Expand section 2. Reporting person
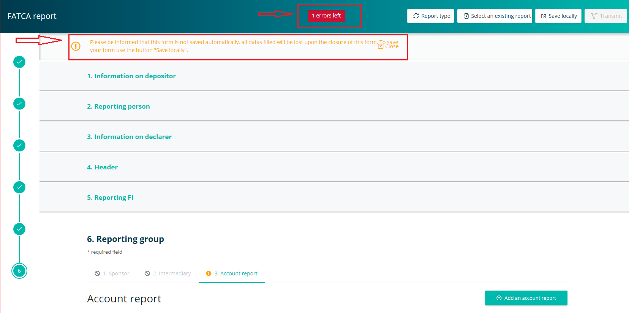 click(119, 106)
